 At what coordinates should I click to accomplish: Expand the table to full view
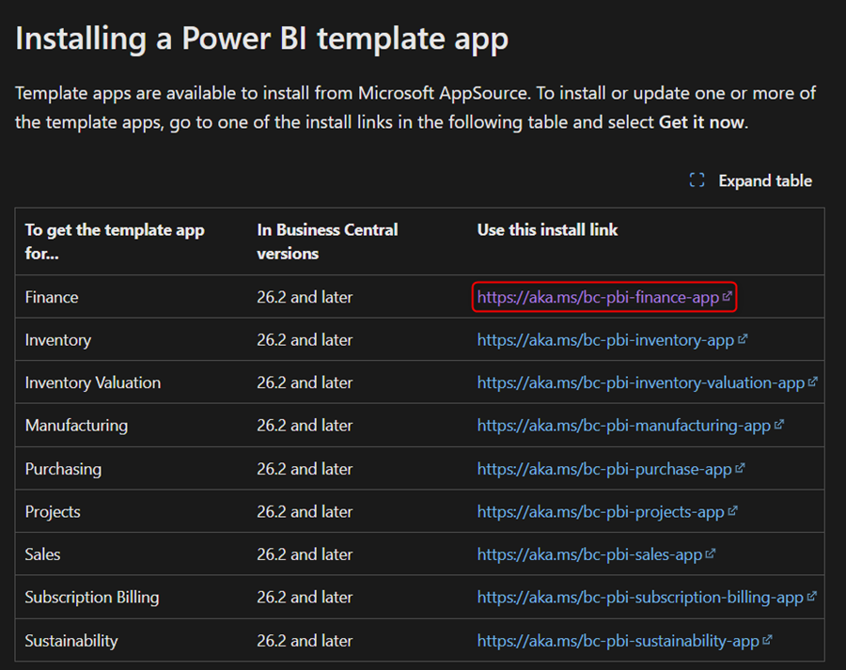(751, 180)
